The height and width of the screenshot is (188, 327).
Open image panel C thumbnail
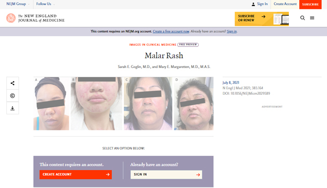[148, 104]
